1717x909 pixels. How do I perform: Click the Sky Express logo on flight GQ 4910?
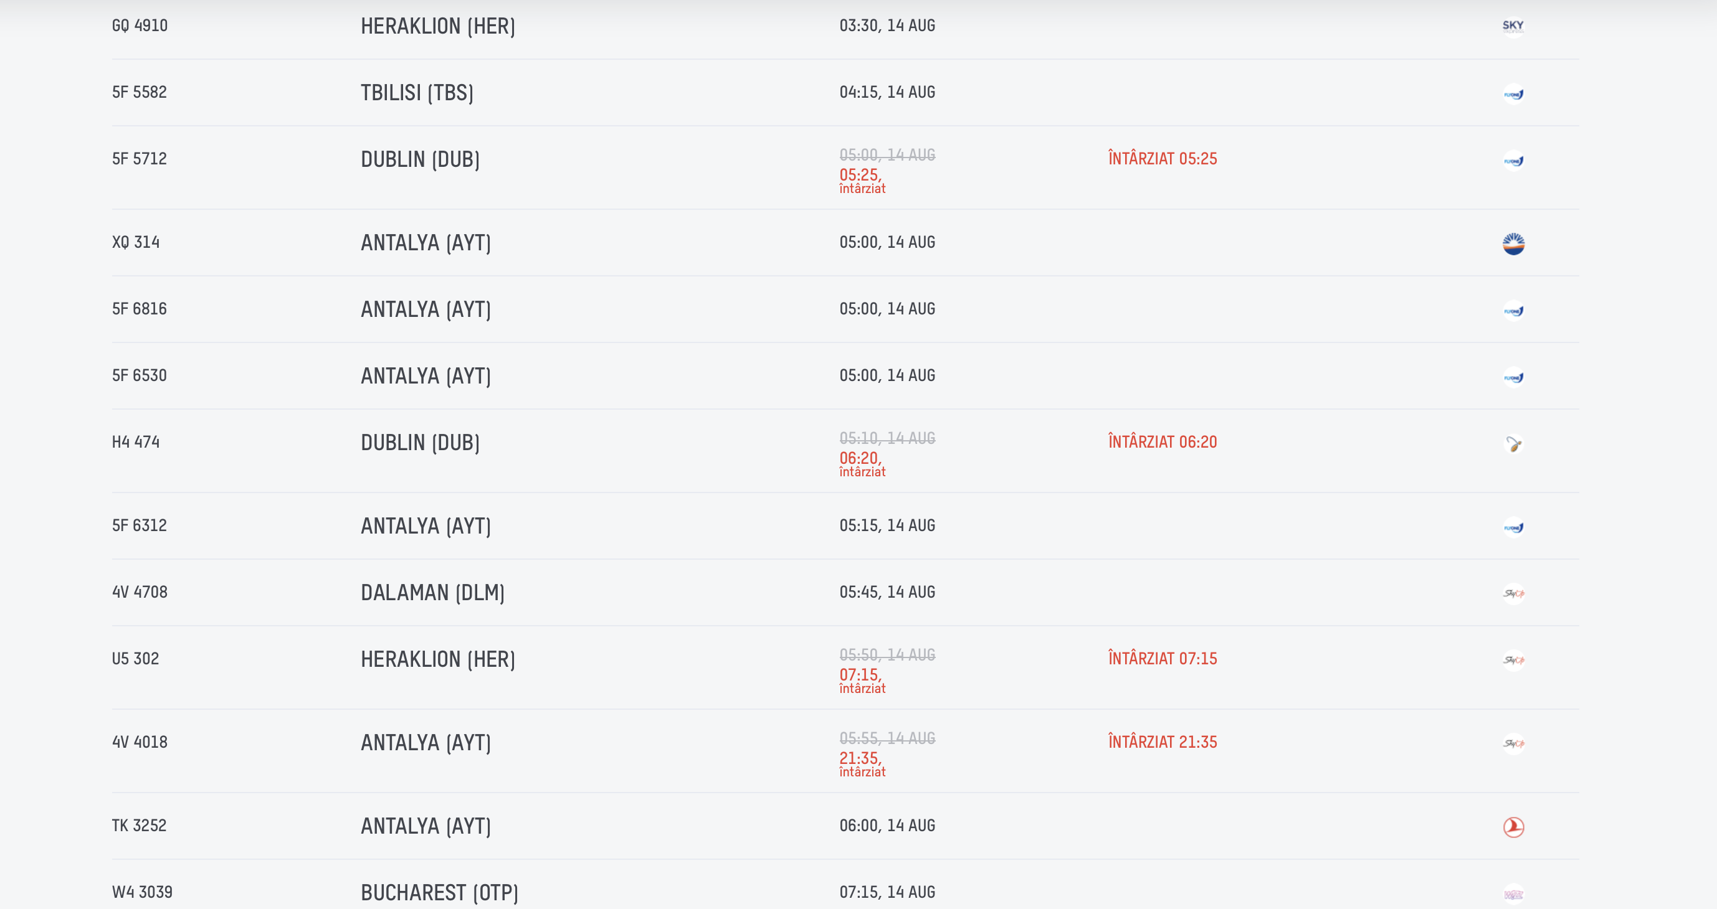pyautogui.click(x=1513, y=27)
